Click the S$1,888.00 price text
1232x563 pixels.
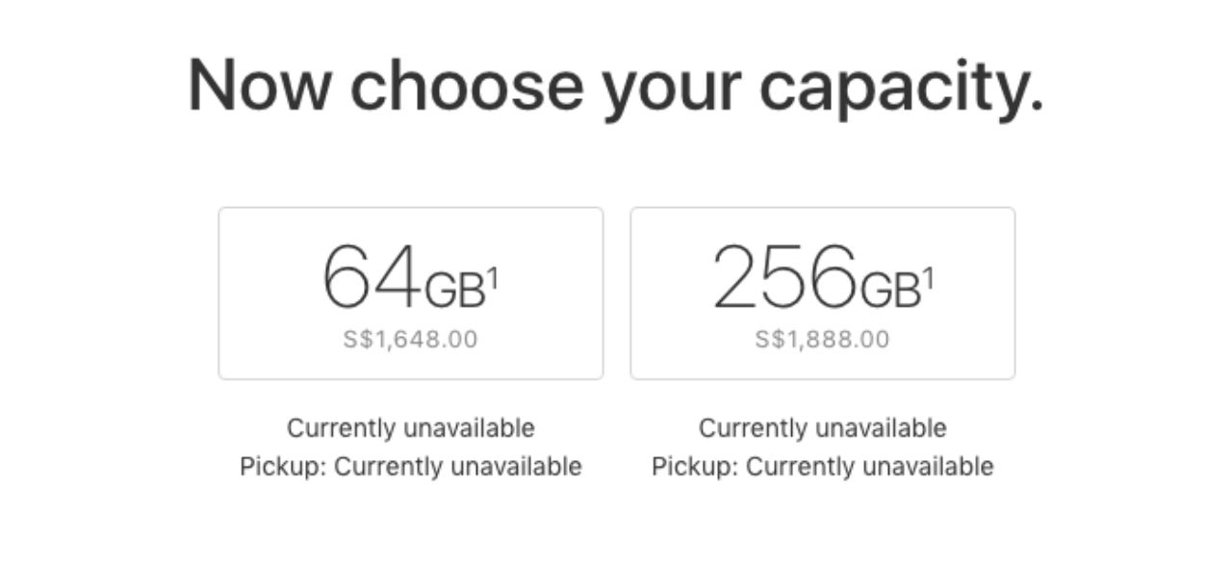tap(822, 340)
